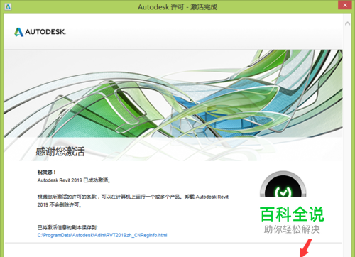Click the 祝贺您! congratulation text
Screen dimensions: 355x257
(47, 172)
